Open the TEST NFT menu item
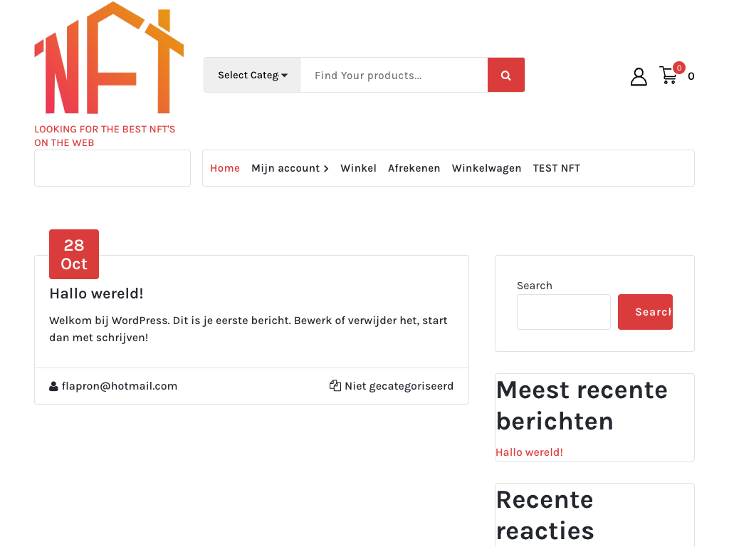Image resolution: width=729 pixels, height=547 pixels. (556, 168)
